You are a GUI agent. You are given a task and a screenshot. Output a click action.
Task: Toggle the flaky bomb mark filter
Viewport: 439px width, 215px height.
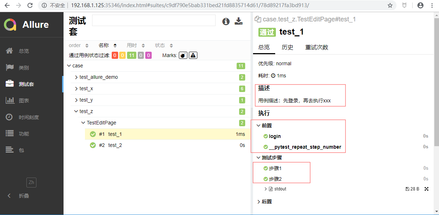tap(183, 55)
